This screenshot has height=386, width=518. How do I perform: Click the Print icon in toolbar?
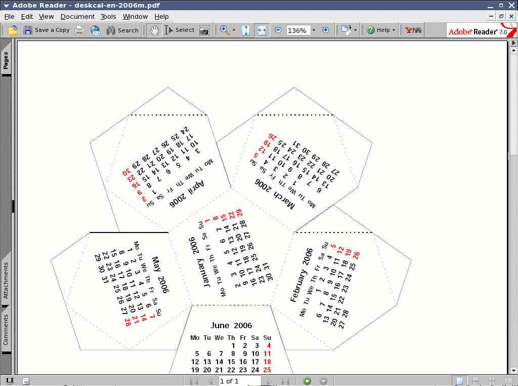(x=79, y=30)
